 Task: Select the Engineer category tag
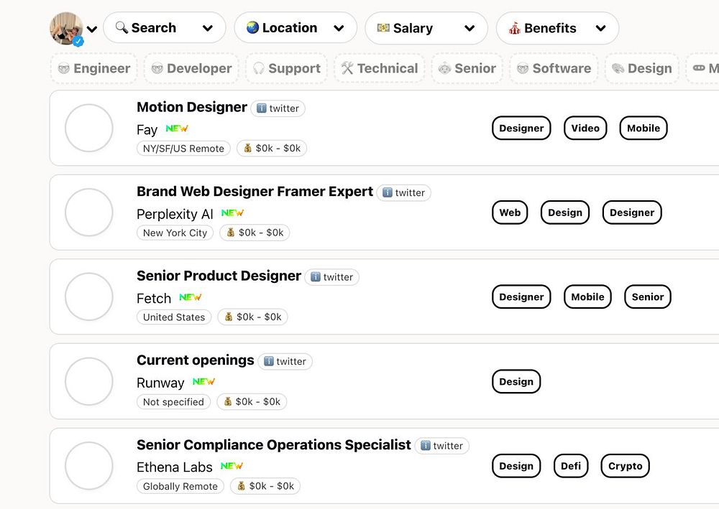[x=94, y=68]
